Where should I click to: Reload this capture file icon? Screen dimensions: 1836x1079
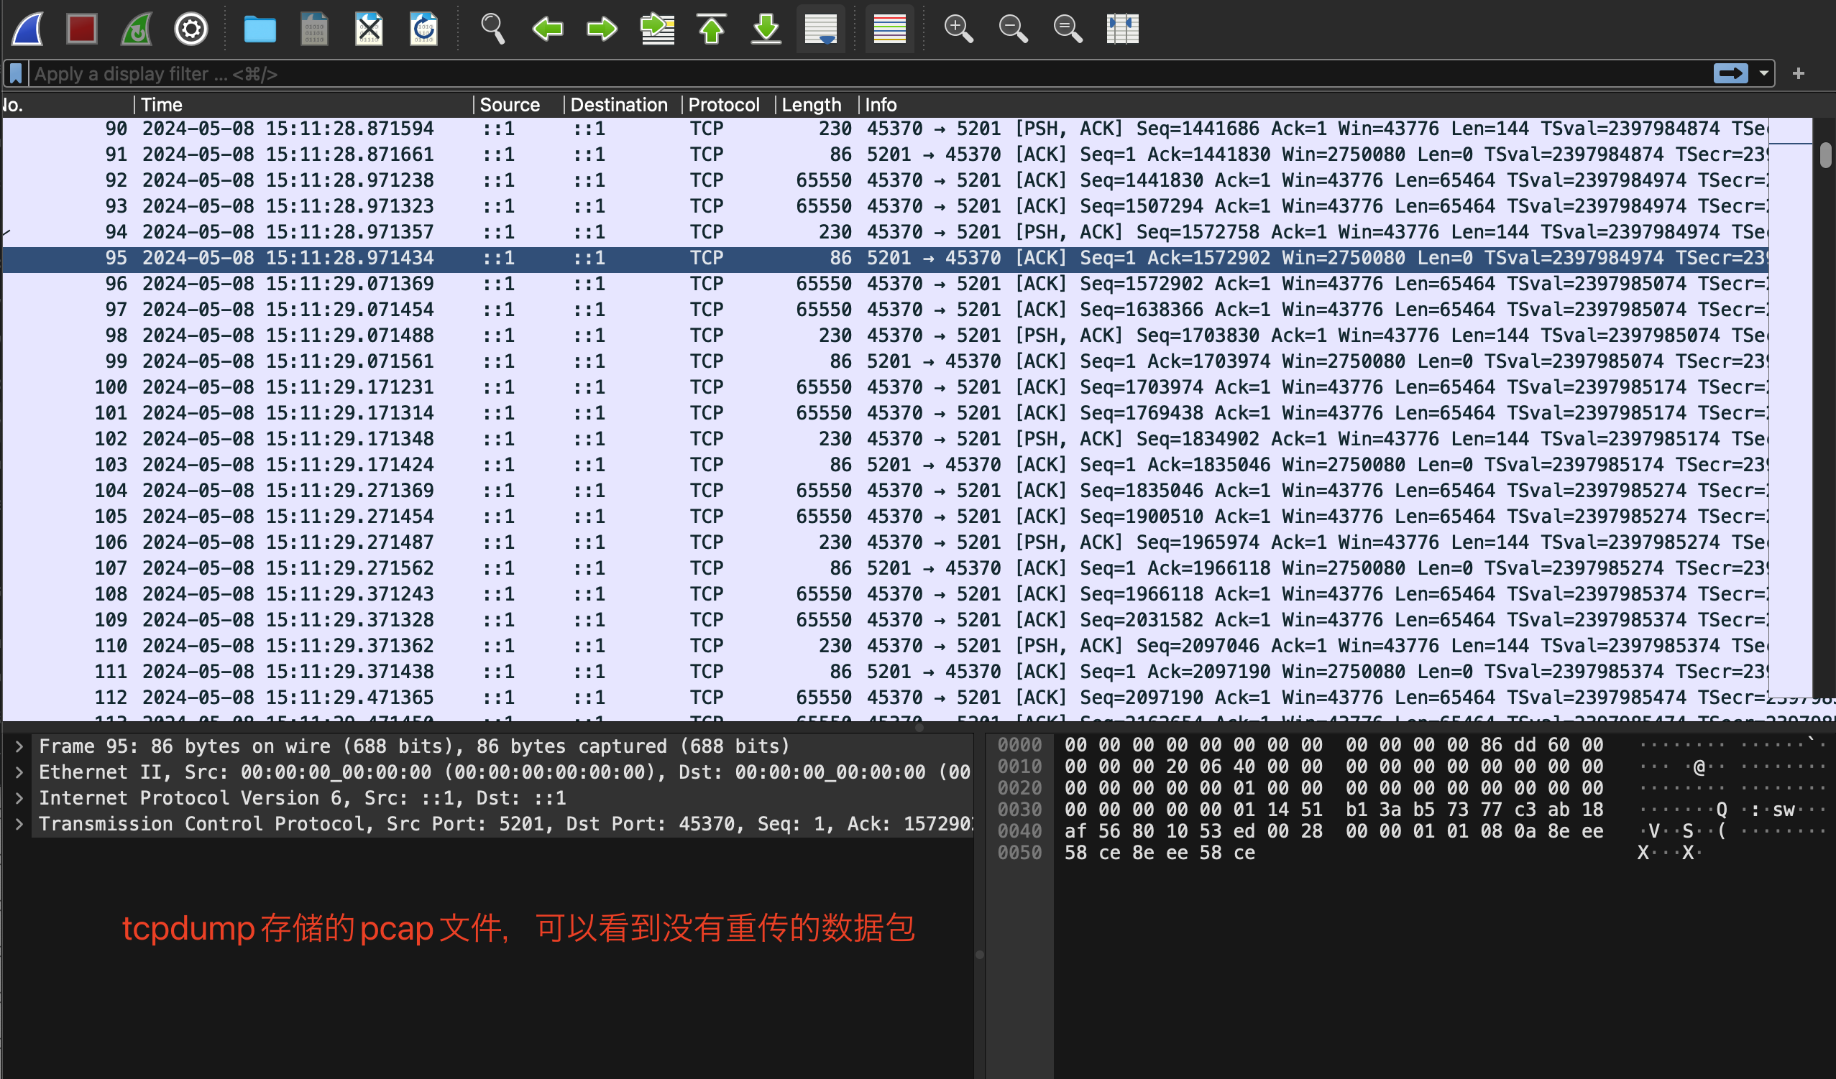[x=423, y=29]
